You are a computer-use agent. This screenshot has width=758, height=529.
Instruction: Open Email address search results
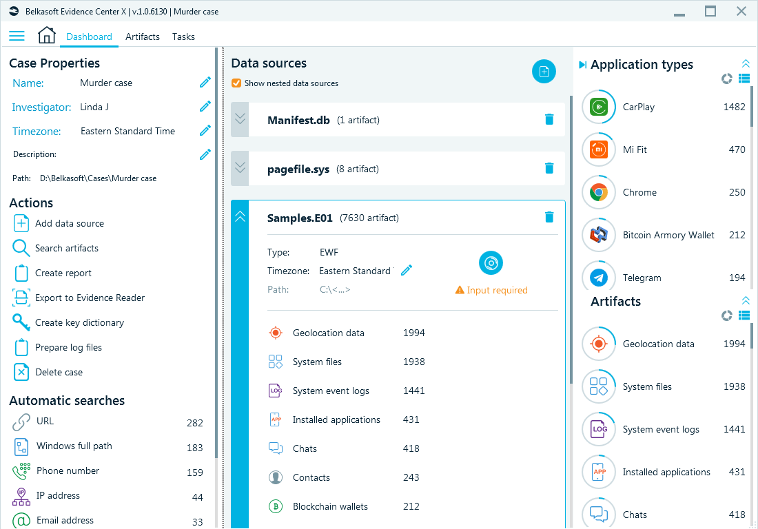[107, 521]
